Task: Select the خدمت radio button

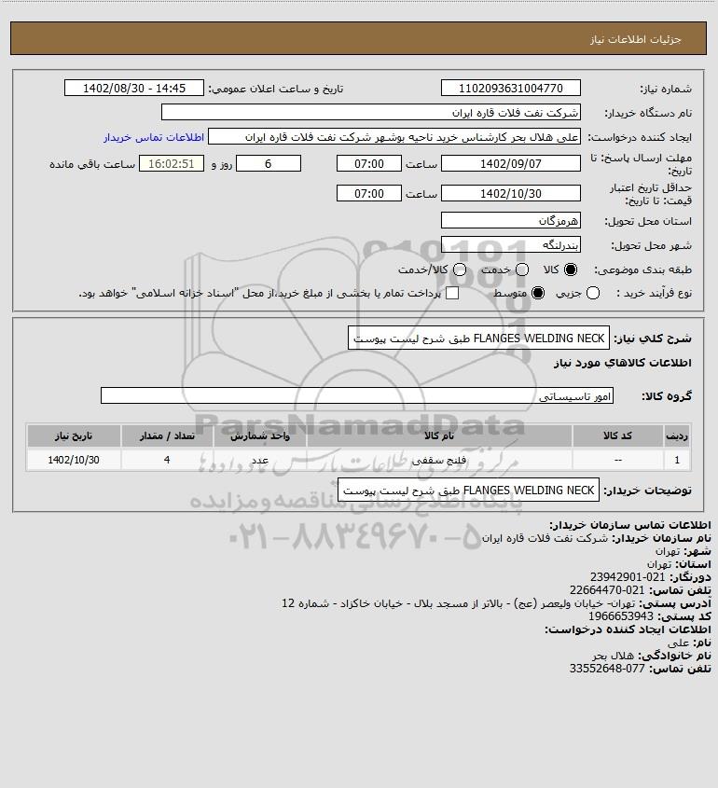Action: point(522,270)
